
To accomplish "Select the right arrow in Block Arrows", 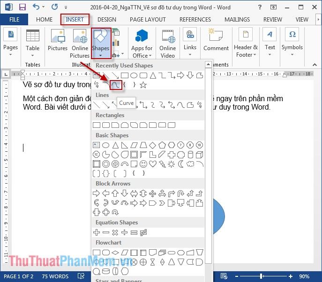I will (x=96, y=193).
